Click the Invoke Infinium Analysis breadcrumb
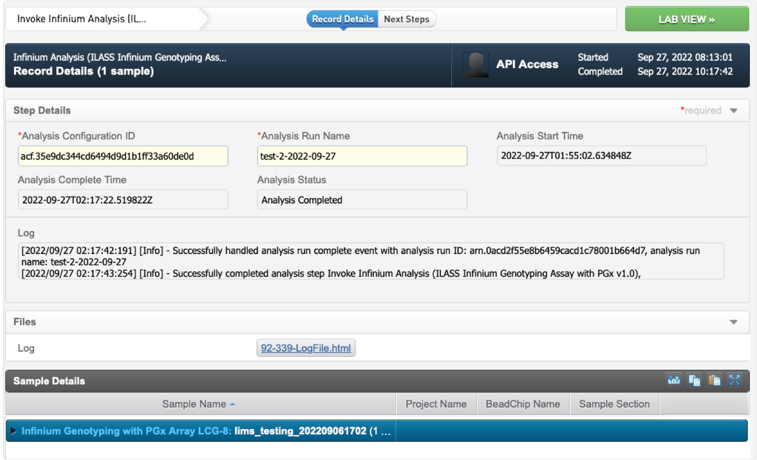757x460 pixels. (x=82, y=19)
